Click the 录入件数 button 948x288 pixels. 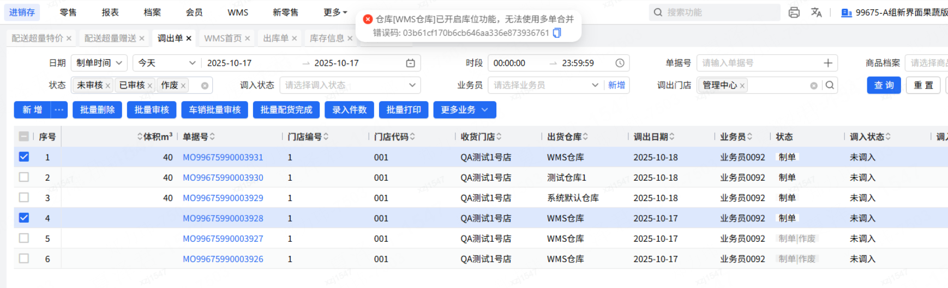(349, 110)
